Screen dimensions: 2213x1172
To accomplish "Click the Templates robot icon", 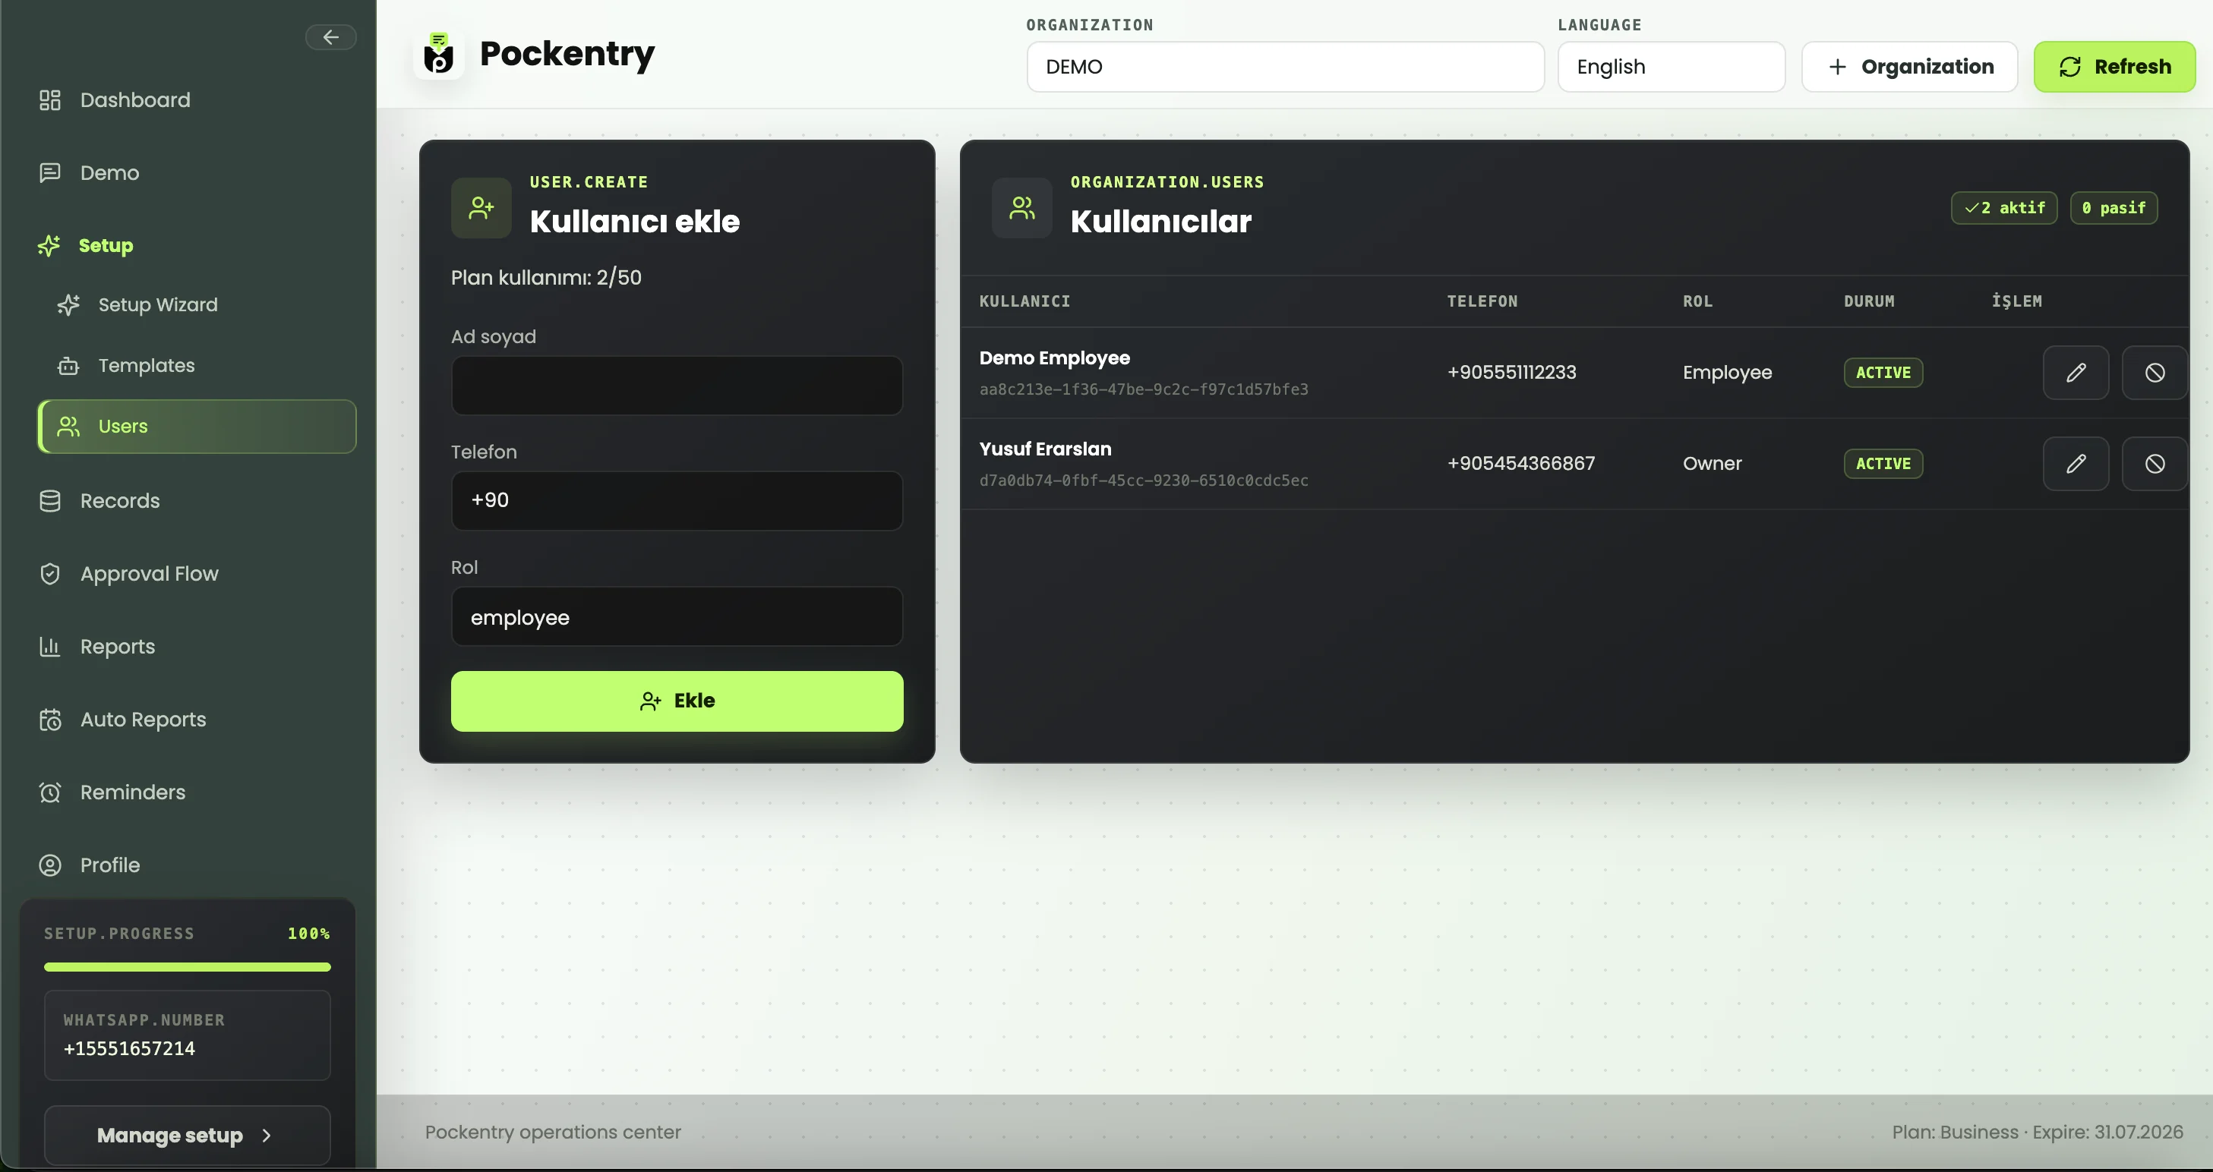I will (x=68, y=366).
